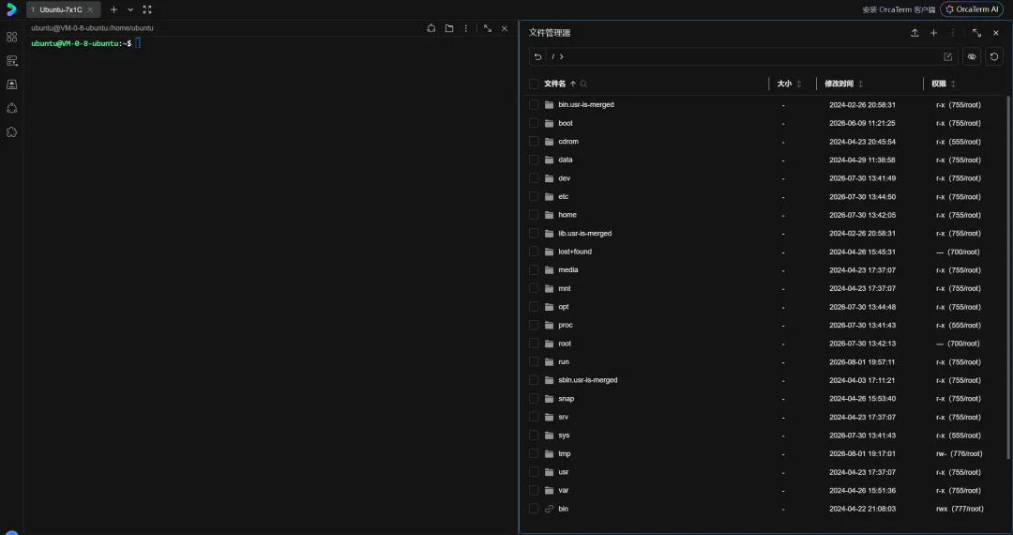
Task: Open the run folder
Action: 564,362
